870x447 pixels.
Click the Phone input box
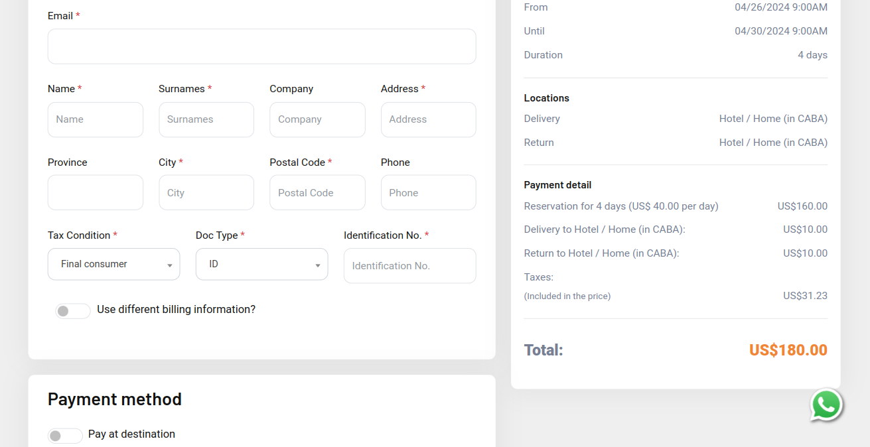pos(428,193)
